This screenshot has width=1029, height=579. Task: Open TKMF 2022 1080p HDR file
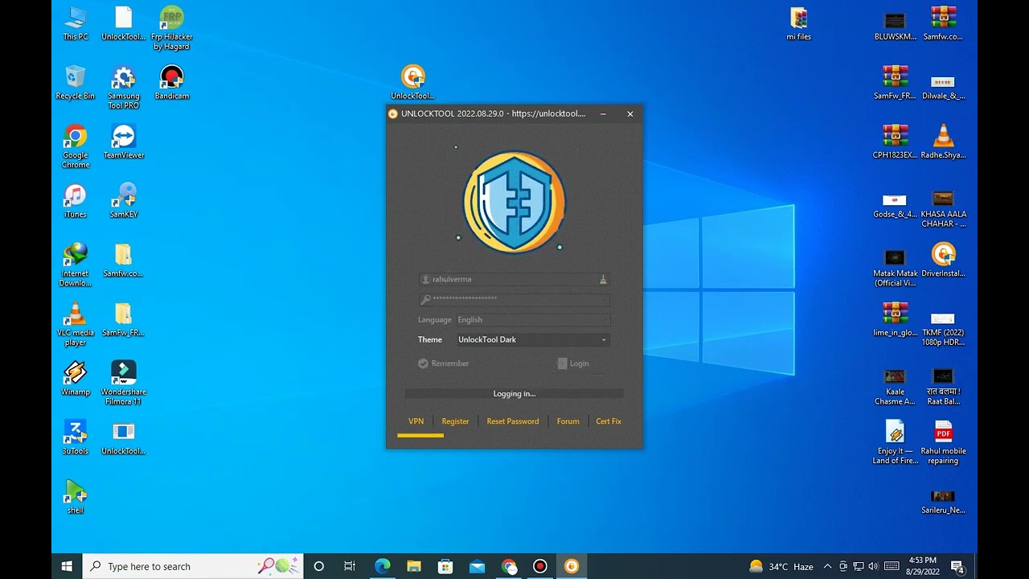pos(943,328)
